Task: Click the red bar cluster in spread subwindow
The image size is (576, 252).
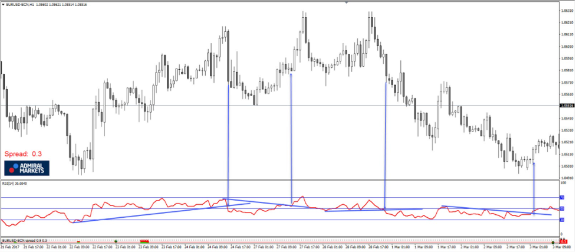Action: 144,241
